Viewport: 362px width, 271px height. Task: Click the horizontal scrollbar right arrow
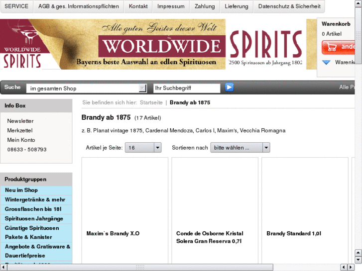[351, 268]
